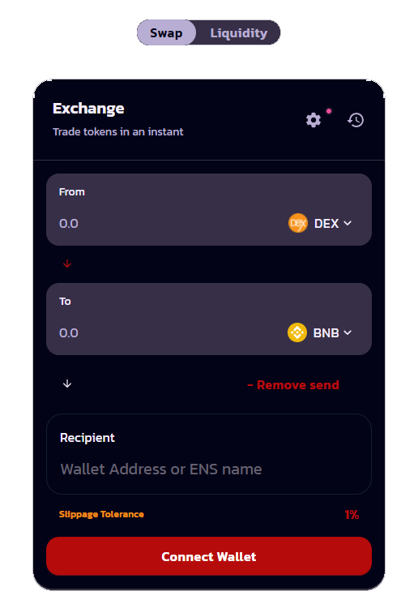This screenshot has height=613, width=418.
Task: Open the From token selector labeled DEX
Action: (x=320, y=223)
